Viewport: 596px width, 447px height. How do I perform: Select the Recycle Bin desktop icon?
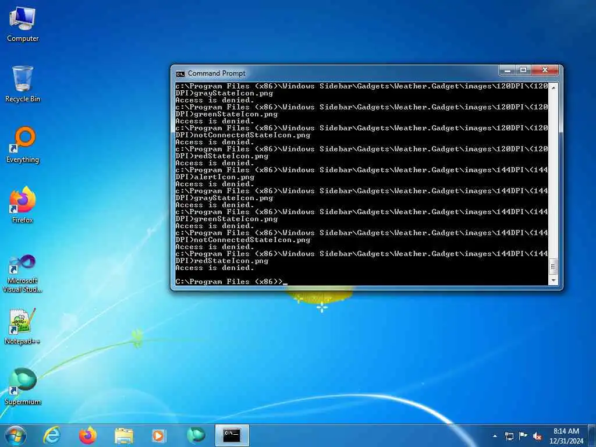pos(23,84)
